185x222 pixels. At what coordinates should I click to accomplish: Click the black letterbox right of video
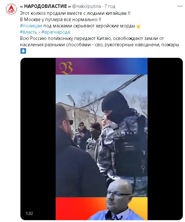[165, 139]
